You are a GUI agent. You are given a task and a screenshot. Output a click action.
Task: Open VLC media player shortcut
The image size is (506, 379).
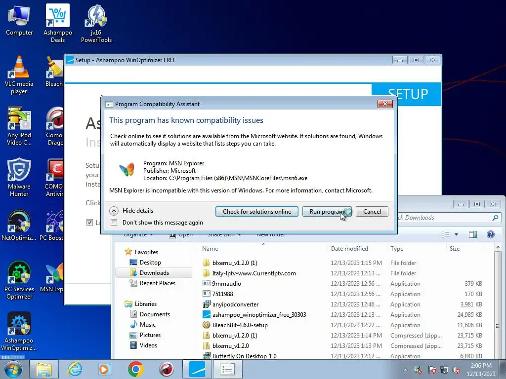pyautogui.click(x=19, y=75)
